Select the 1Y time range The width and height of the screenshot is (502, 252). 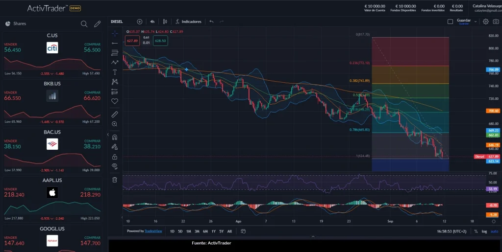click(213, 231)
